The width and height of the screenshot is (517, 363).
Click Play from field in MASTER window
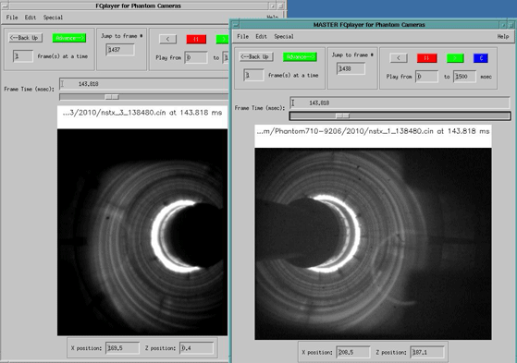point(426,77)
